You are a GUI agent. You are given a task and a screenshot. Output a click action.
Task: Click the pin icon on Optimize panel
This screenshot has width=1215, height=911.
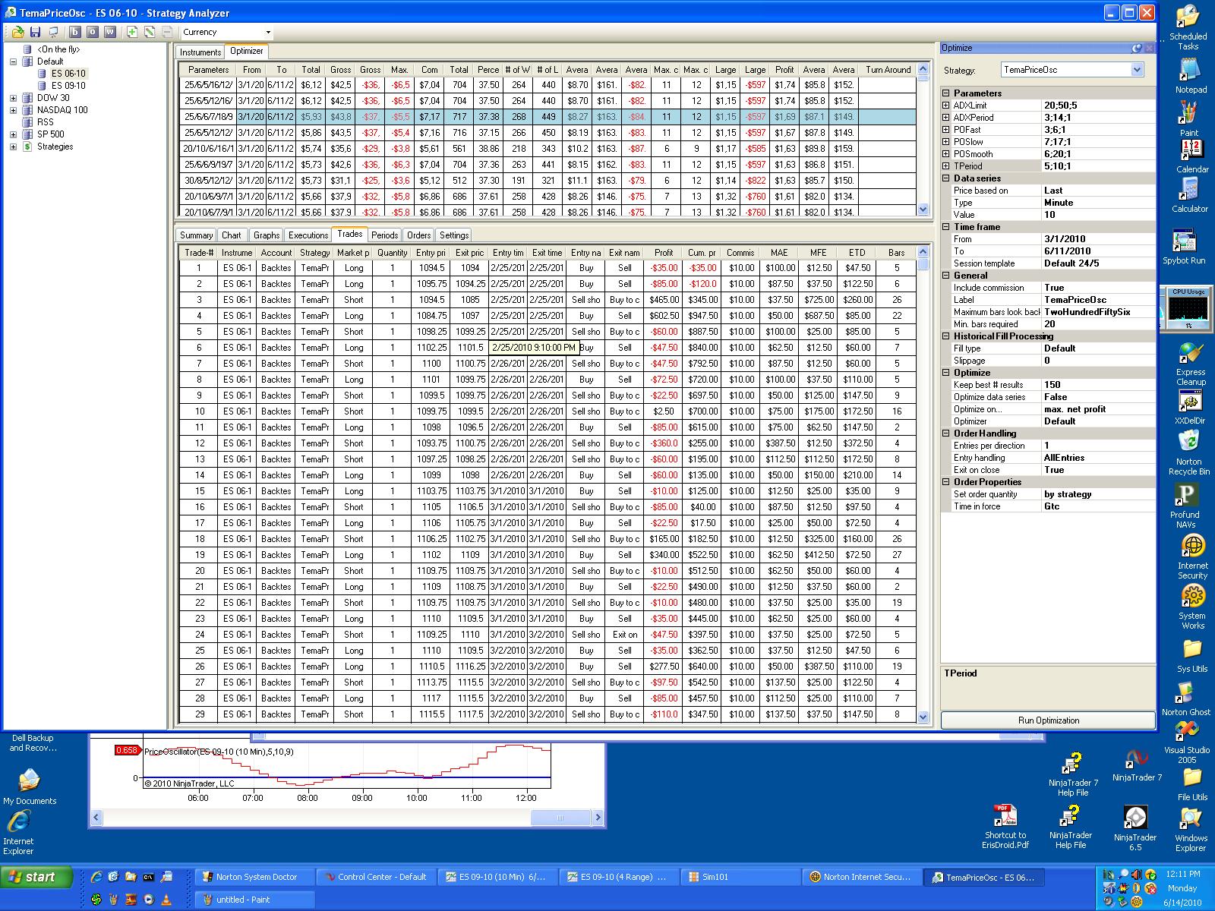[x=1137, y=48]
